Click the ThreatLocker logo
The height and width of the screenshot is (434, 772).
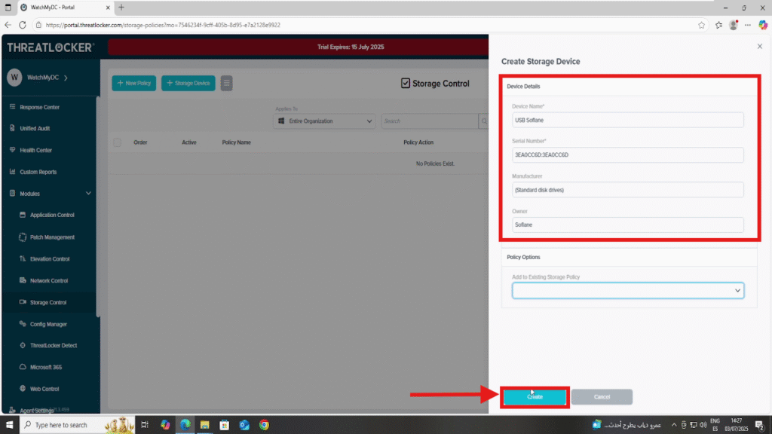[x=51, y=47]
